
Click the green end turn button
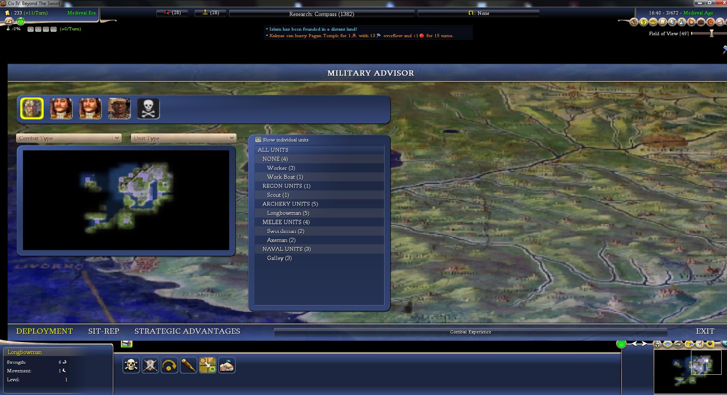tap(621, 344)
